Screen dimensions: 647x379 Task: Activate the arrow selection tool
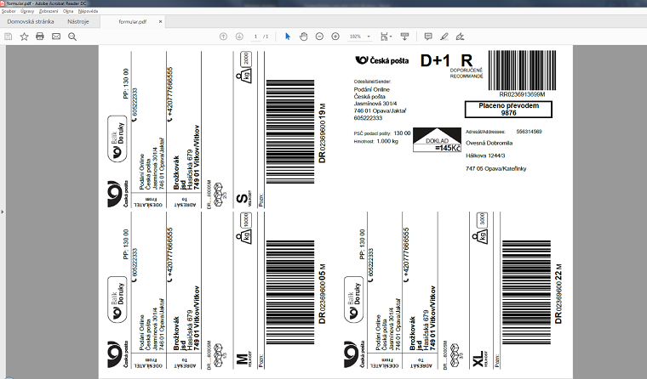tap(288, 37)
